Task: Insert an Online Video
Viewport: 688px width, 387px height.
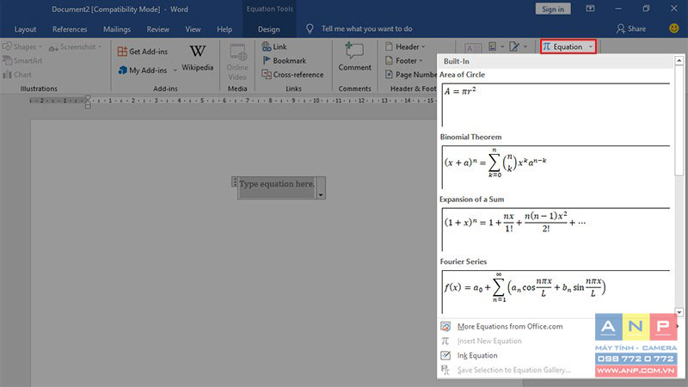Action: (237, 62)
